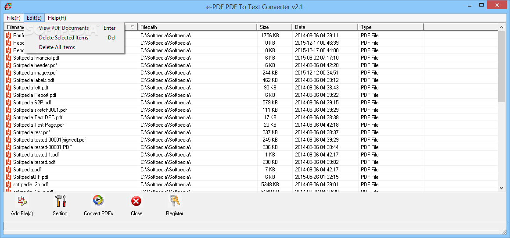
Task: Click the list's scroll up arrow
Action: click(501, 27)
